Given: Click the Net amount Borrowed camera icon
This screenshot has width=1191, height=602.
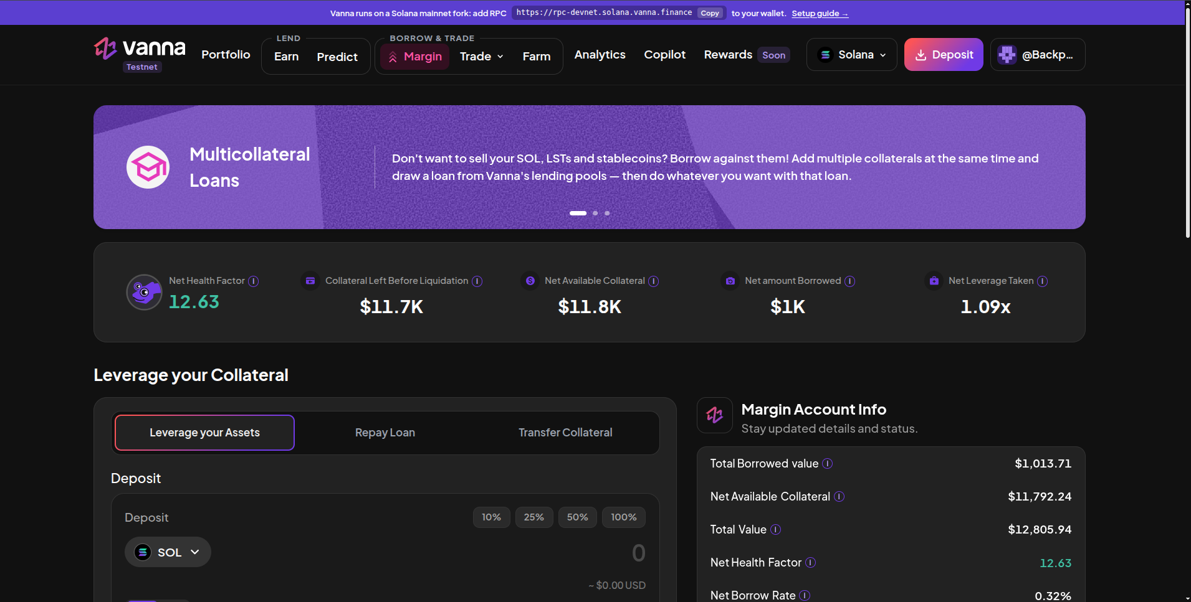Looking at the screenshot, I should click(730, 281).
